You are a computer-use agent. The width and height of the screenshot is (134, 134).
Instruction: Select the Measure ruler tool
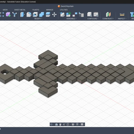(x=122, y=14)
